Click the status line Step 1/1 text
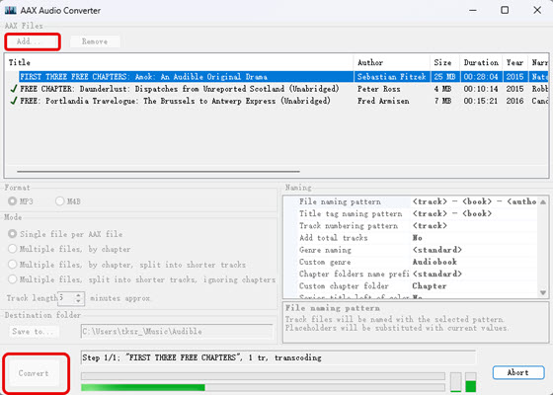This screenshot has width=553, height=395. click(201, 357)
